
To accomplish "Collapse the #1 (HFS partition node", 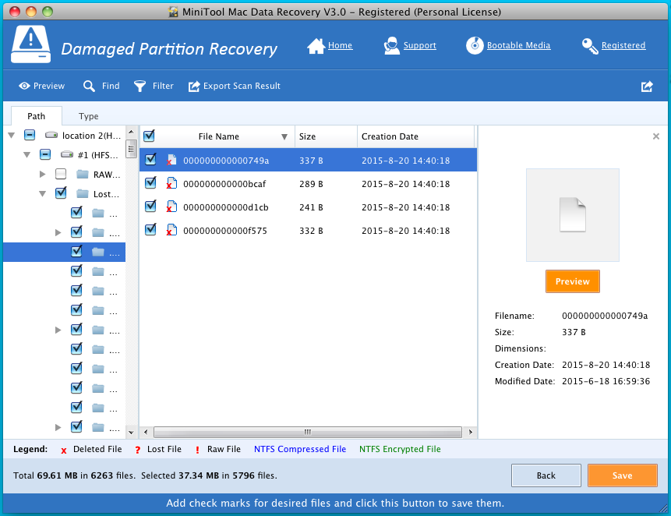I will [27, 155].
